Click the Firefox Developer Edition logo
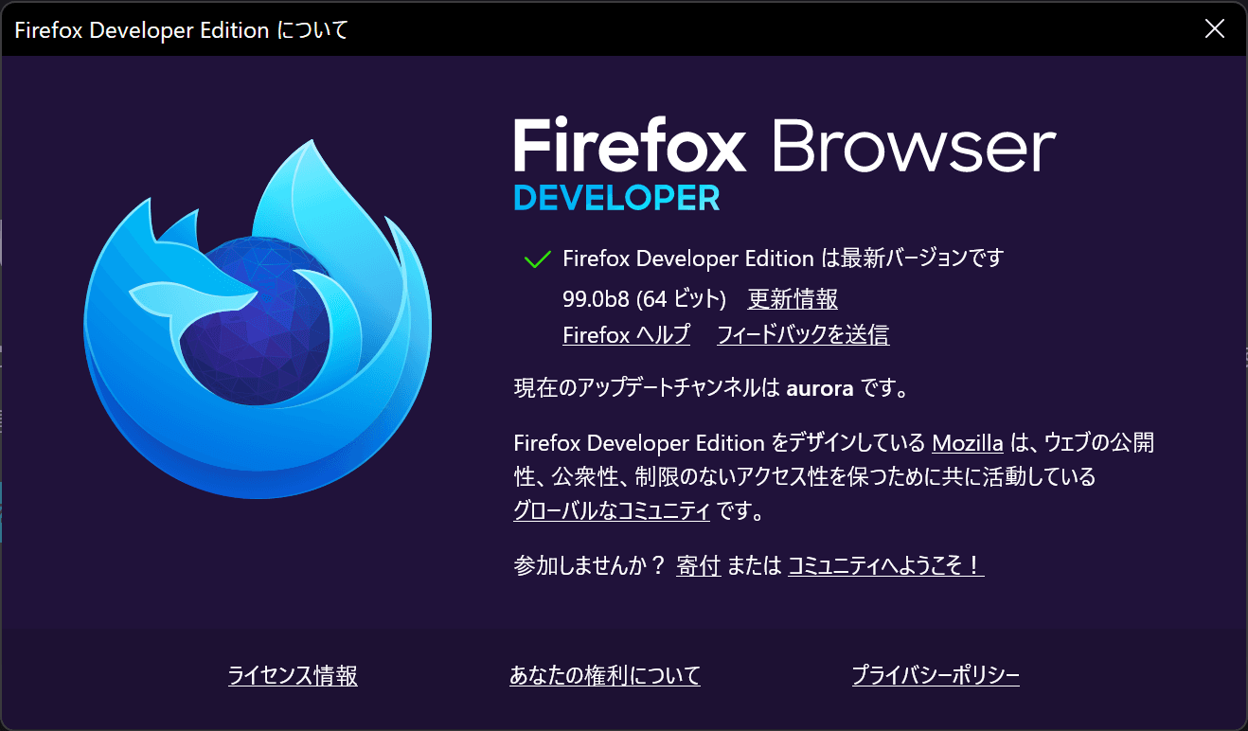The height and width of the screenshot is (731, 1248). coord(258,319)
